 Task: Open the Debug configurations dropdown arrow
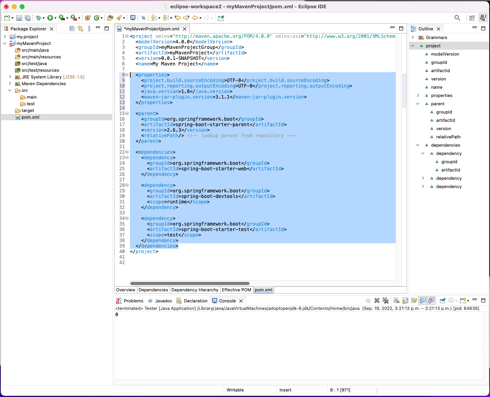click(43, 18)
